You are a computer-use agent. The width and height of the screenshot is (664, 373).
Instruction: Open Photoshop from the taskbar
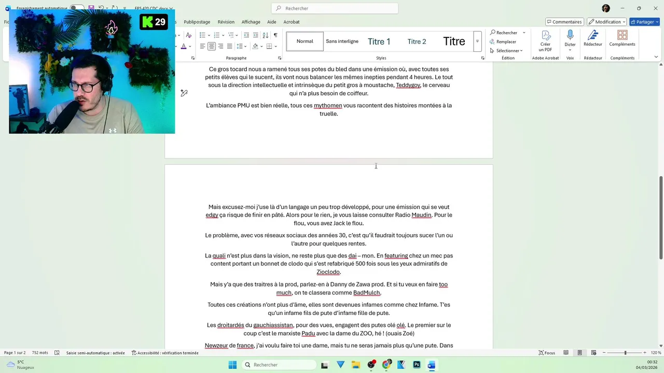[417, 365]
